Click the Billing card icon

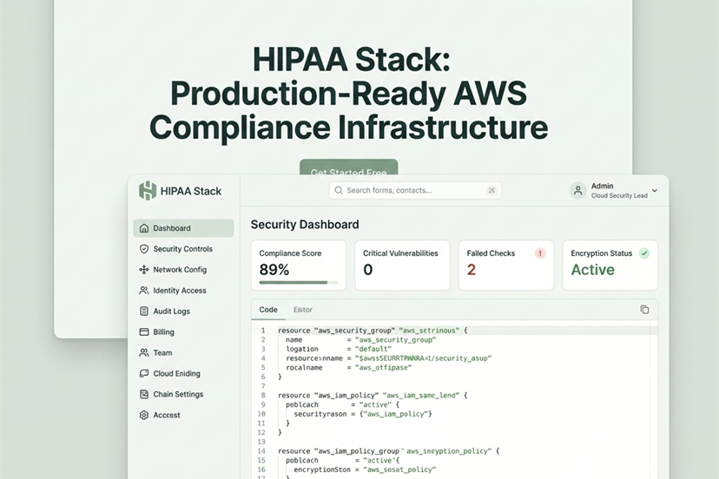coord(144,331)
